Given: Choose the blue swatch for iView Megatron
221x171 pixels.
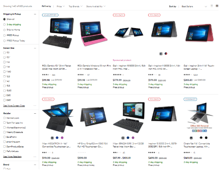Looking at the screenshot, I should pyautogui.click(x=57, y=138).
